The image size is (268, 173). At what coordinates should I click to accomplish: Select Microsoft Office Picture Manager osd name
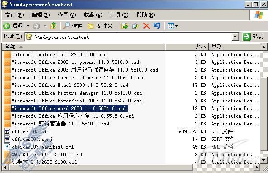tap(76, 93)
